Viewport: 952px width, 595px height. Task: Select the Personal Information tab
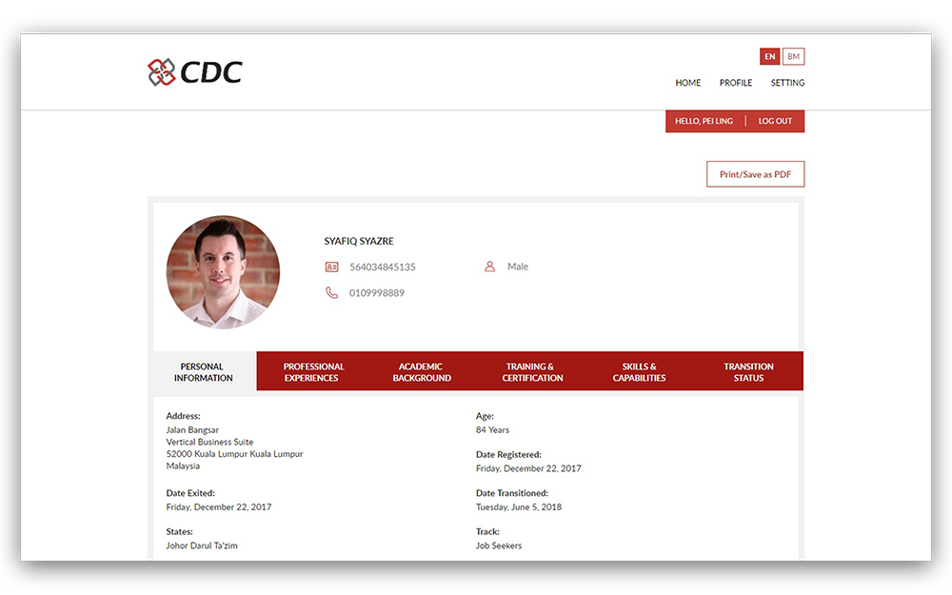point(204,372)
